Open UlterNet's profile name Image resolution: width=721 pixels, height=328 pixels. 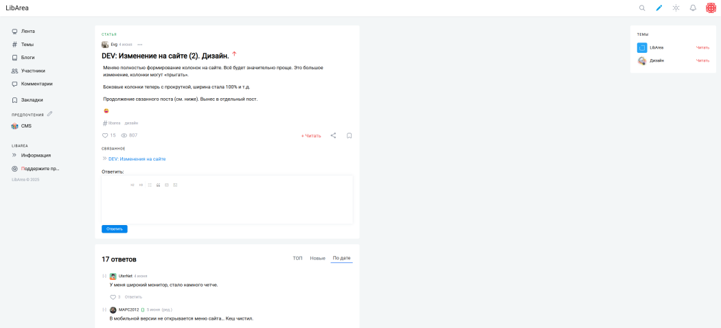125,276
